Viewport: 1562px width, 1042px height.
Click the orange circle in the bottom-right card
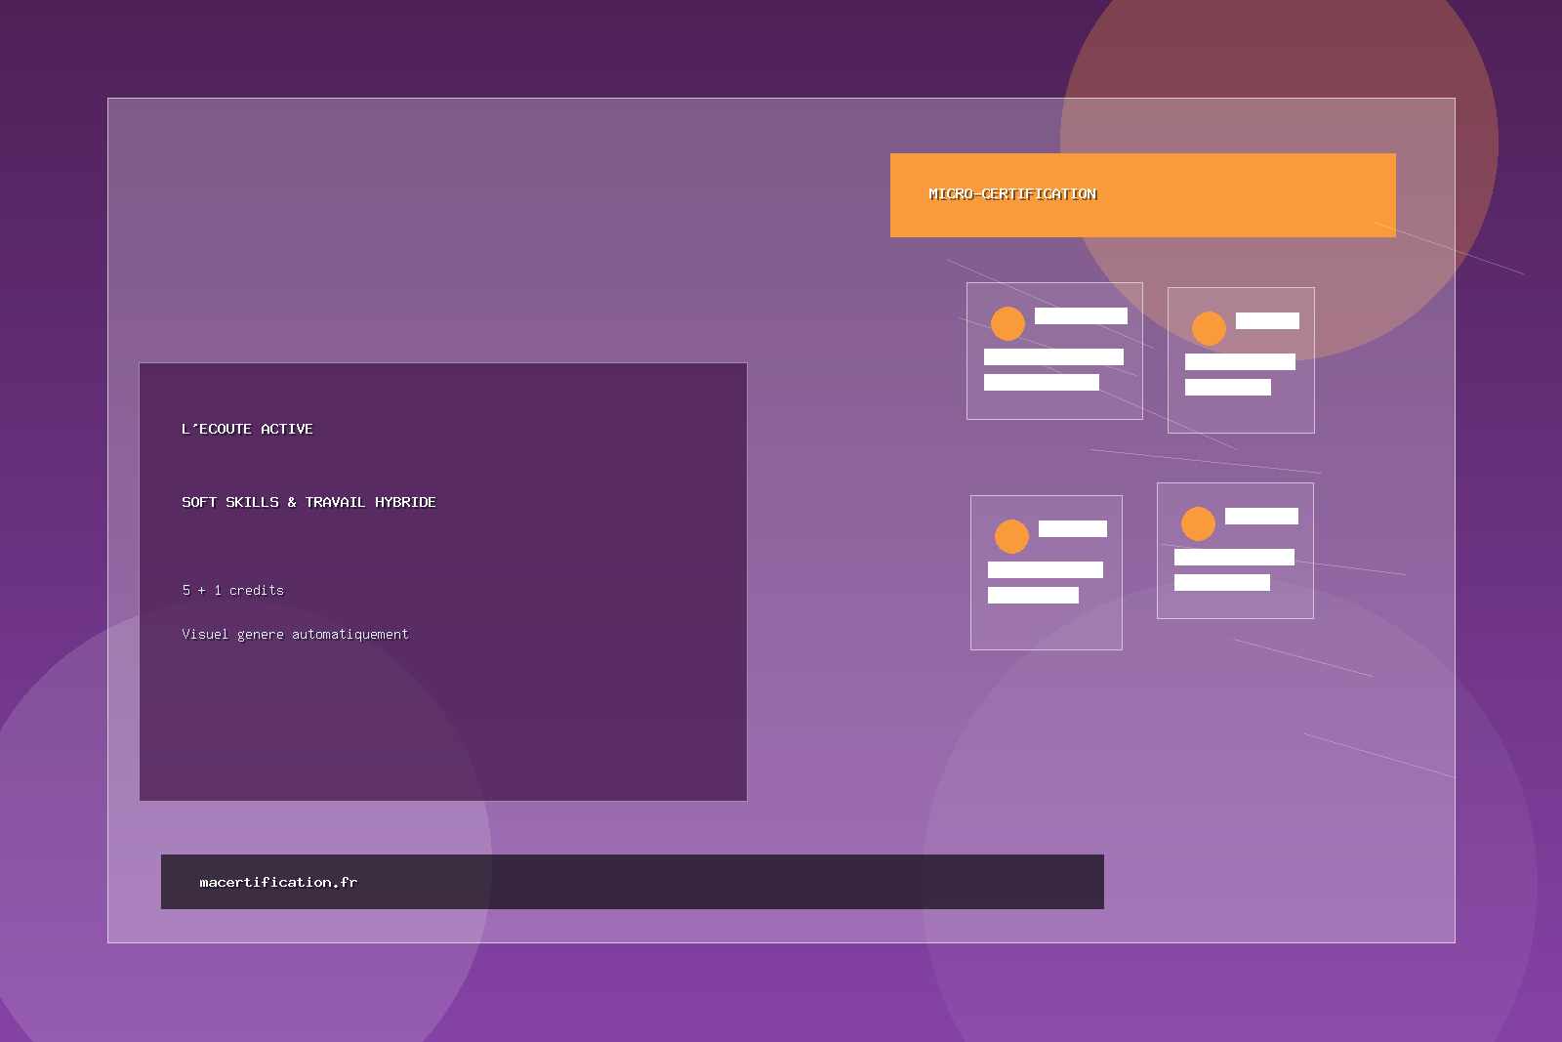1198,523
